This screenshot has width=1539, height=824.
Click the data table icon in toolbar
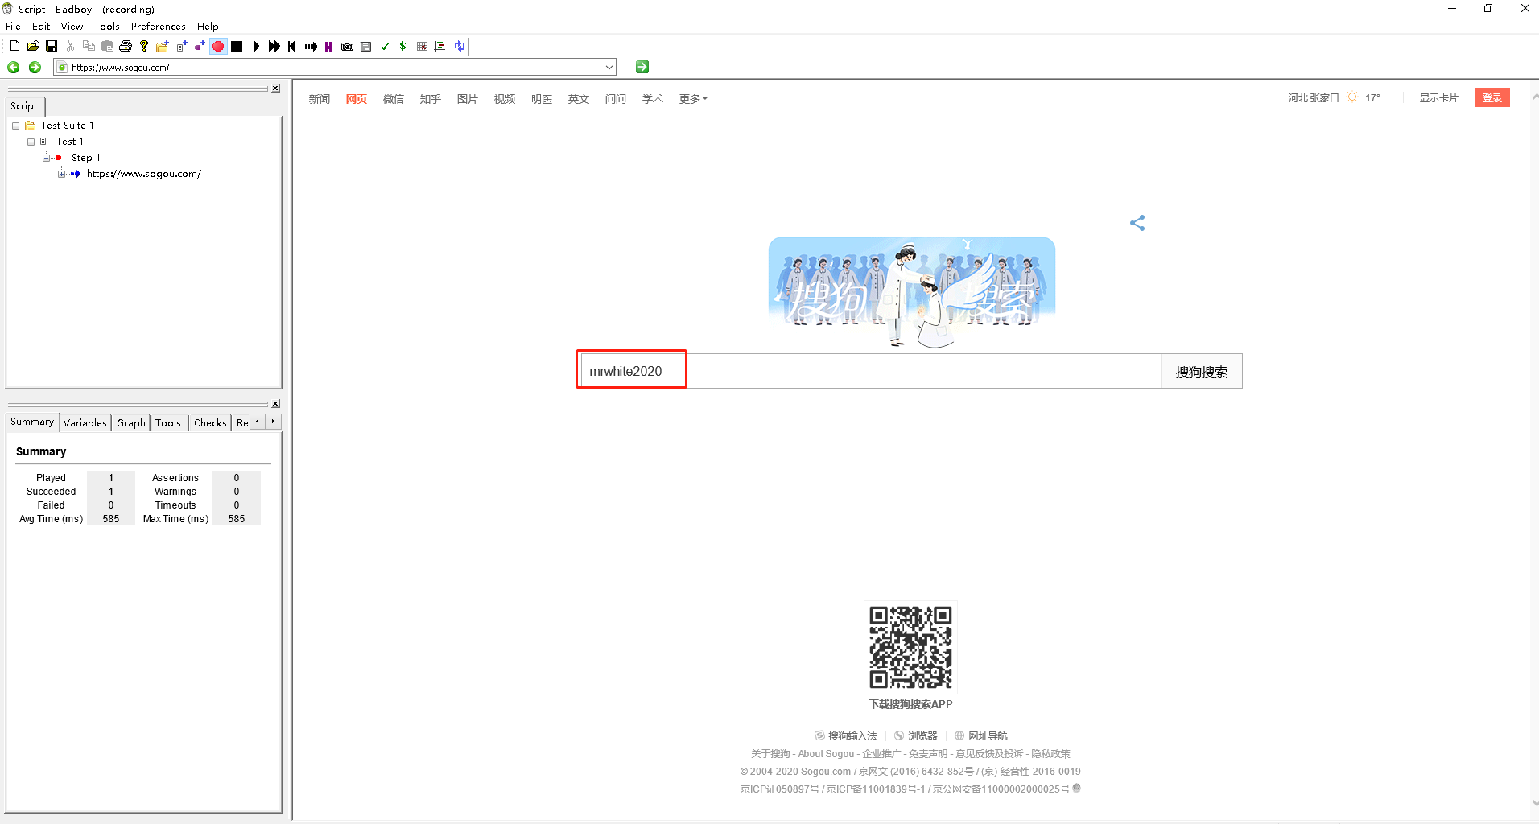(x=422, y=46)
